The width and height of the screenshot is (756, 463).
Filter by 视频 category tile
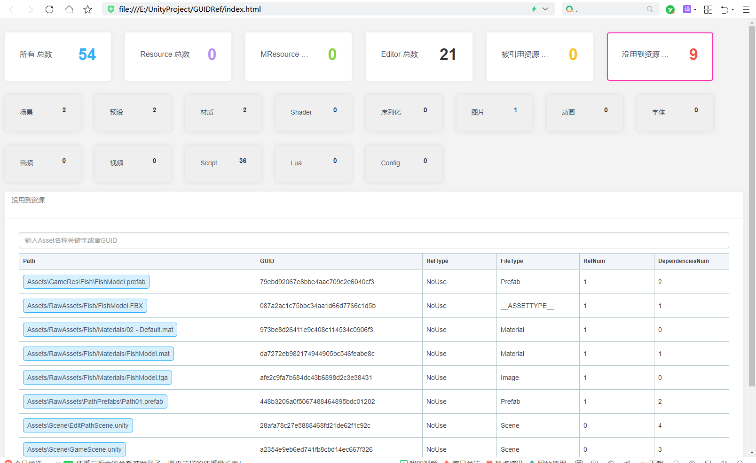pos(133,163)
